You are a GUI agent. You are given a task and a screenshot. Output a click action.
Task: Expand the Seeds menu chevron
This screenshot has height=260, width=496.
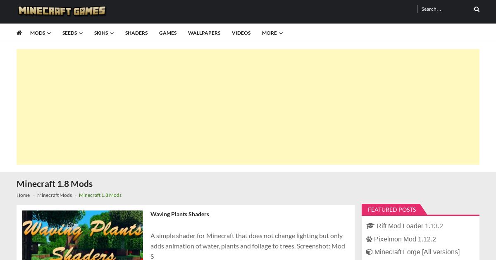click(81, 33)
